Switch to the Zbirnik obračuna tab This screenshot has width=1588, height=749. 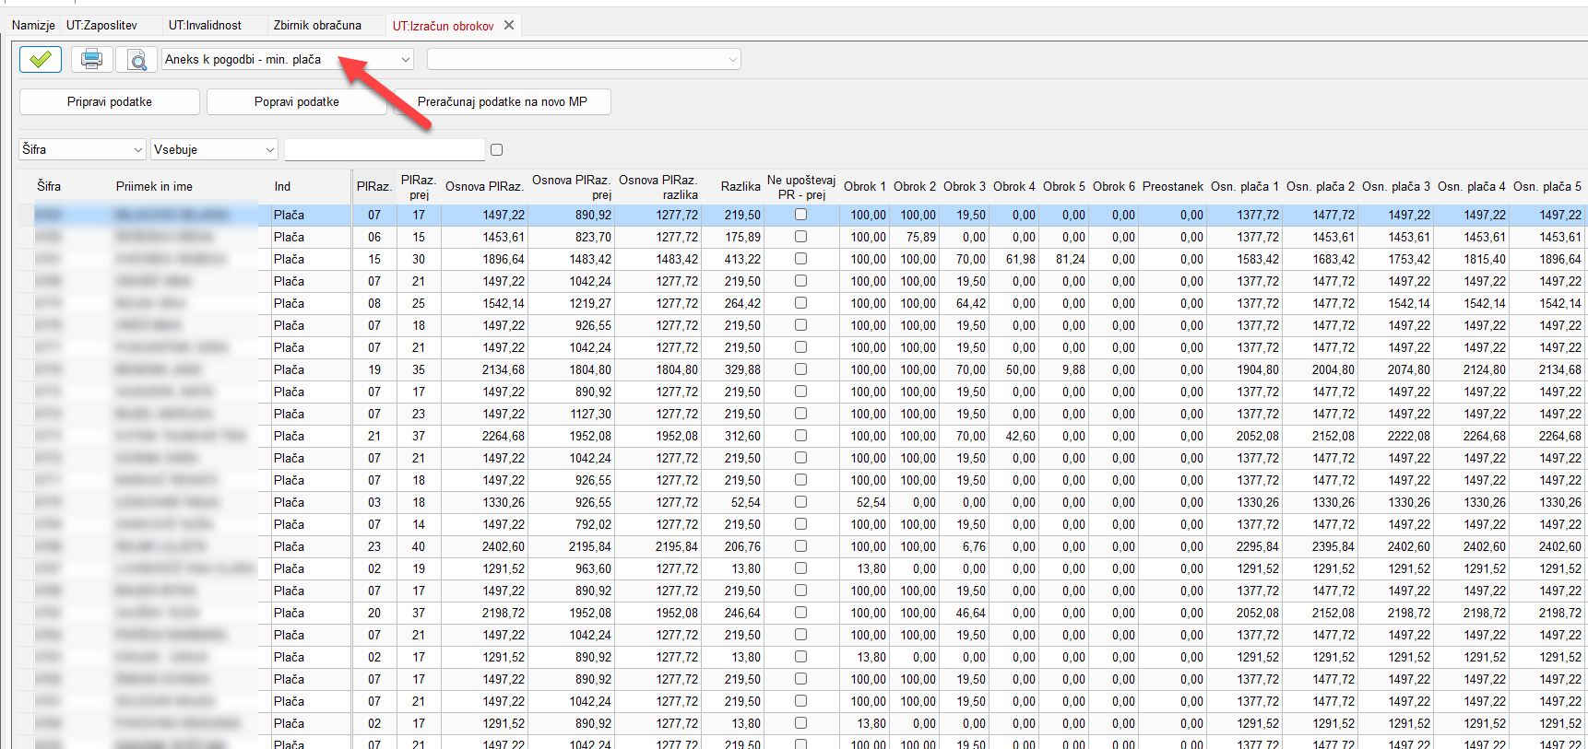[317, 26]
